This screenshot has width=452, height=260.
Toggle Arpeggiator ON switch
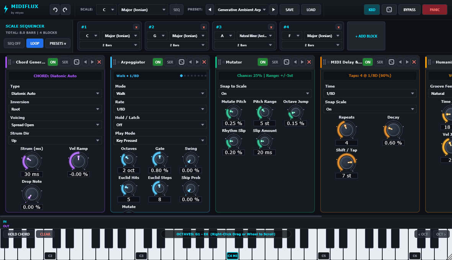[x=158, y=62]
